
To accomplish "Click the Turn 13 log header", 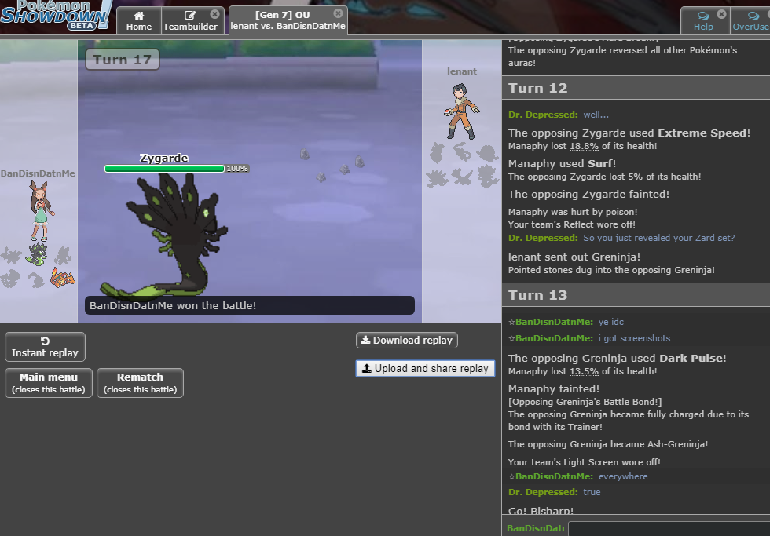I will (636, 295).
